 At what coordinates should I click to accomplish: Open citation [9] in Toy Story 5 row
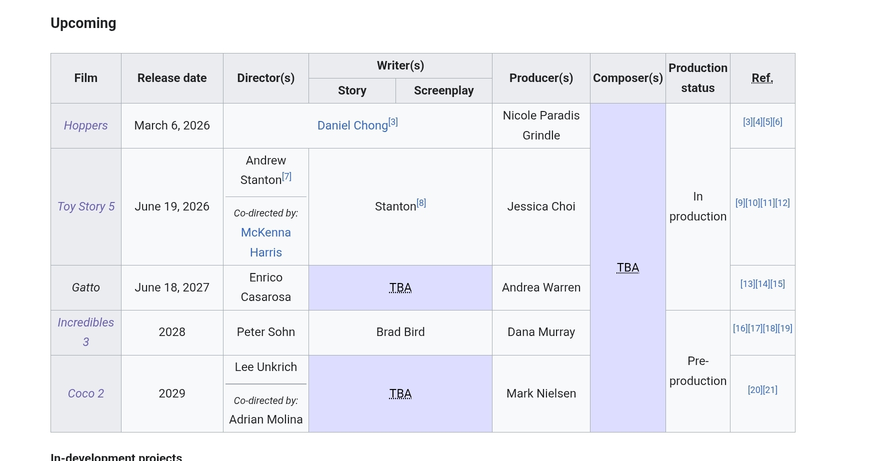click(x=740, y=202)
